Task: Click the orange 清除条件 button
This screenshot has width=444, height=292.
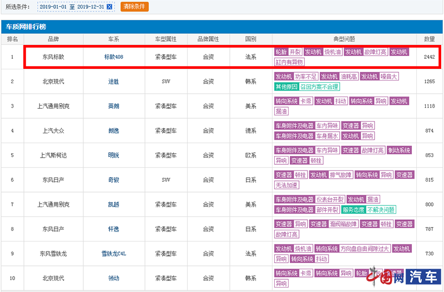Action: pos(135,7)
